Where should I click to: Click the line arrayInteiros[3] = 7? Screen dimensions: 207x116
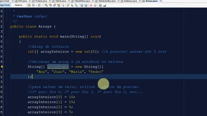point(50,112)
